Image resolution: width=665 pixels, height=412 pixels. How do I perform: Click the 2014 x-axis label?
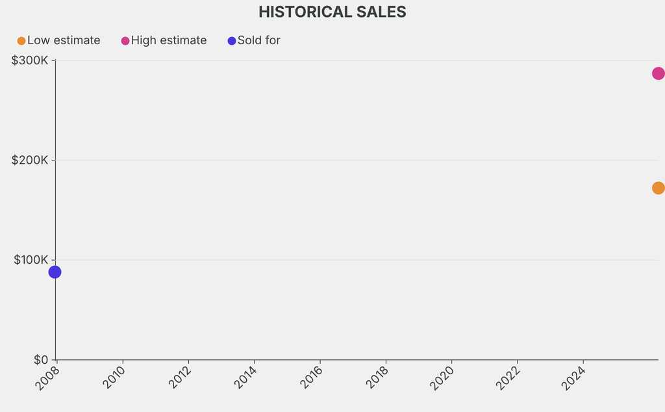[x=245, y=377]
